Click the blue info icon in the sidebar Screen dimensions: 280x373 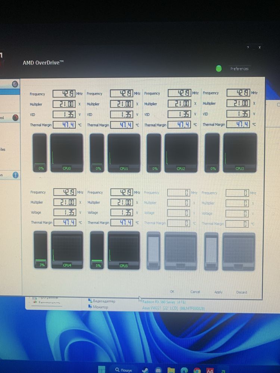(15, 175)
